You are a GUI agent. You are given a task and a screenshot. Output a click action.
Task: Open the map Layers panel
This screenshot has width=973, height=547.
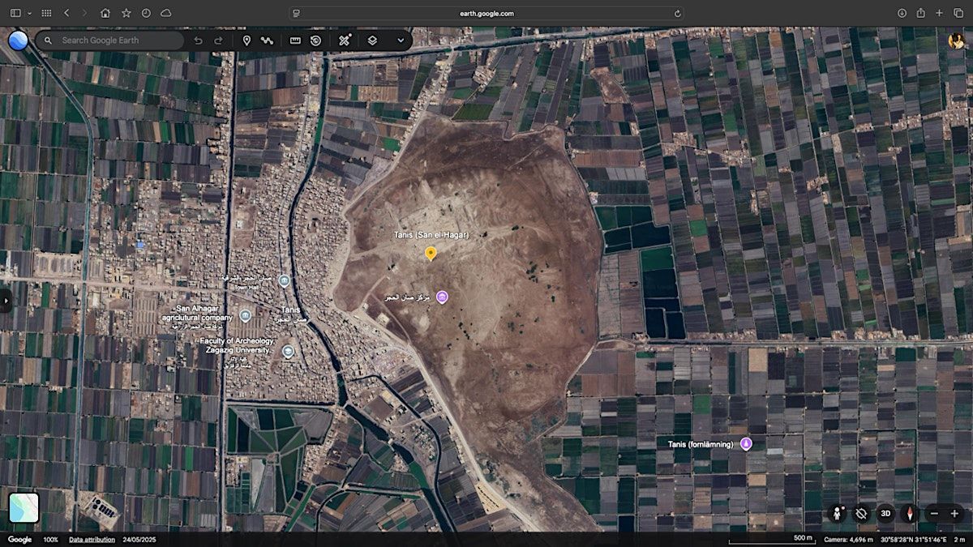(372, 41)
